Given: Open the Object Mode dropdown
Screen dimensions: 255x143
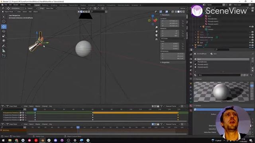Looking at the screenshot, I should tap(9, 12).
